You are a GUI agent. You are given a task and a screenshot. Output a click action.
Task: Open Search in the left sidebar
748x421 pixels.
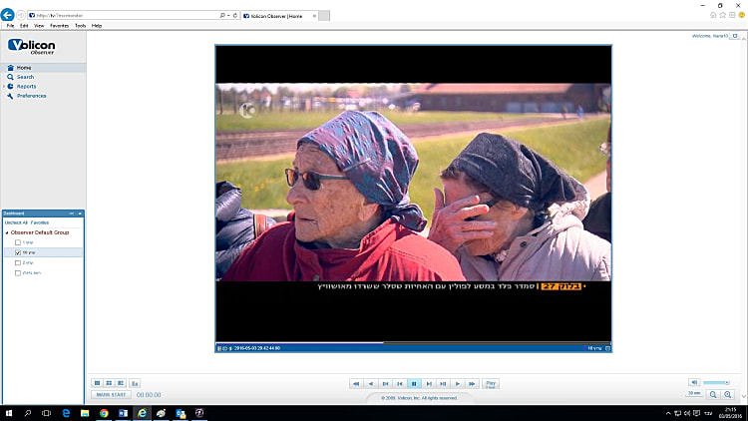(x=25, y=77)
